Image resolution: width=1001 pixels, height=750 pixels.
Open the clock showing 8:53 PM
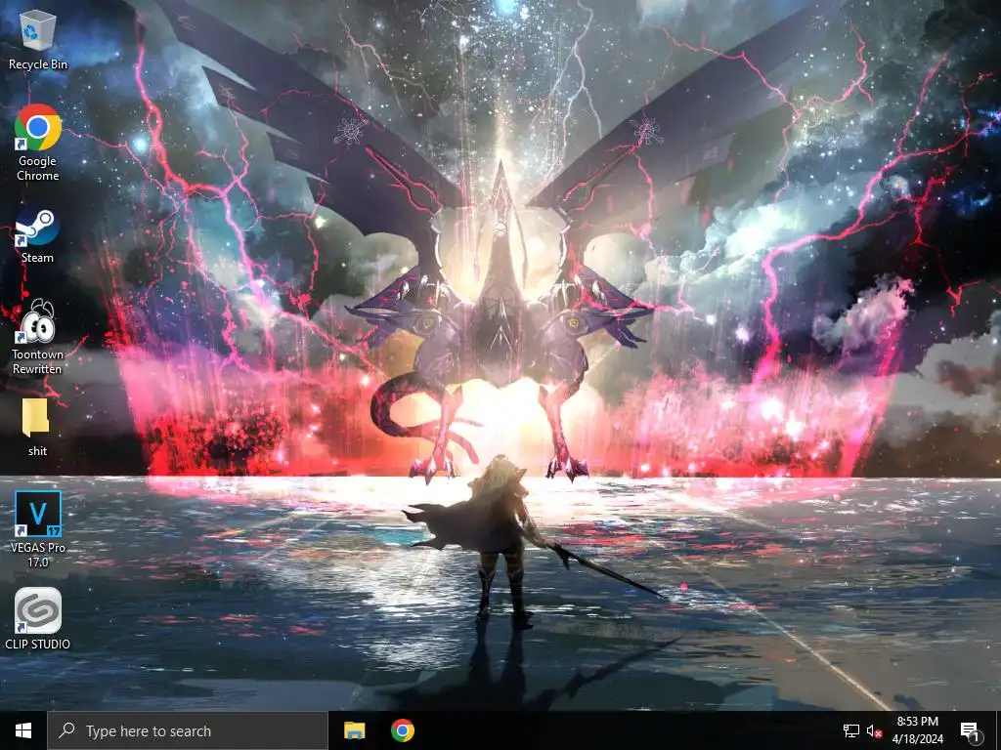pos(917,730)
